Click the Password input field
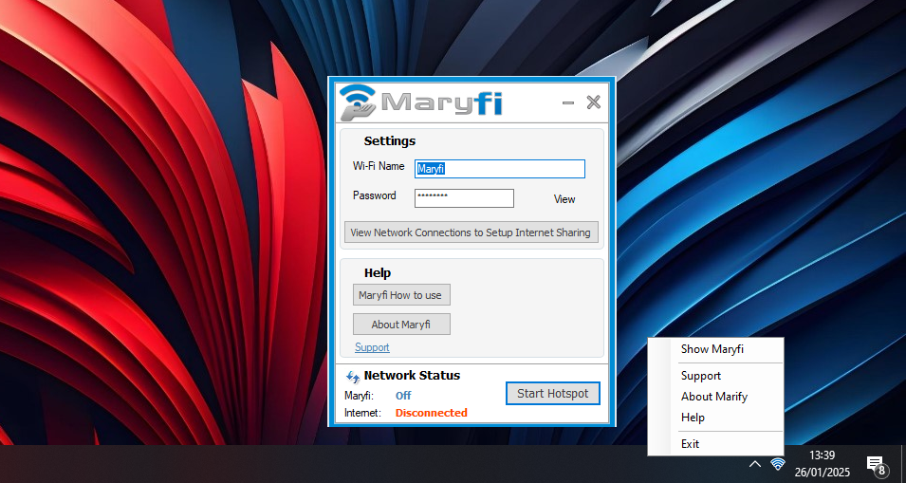The height and width of the screenshot is (483, 906). (x=464, y=198)
